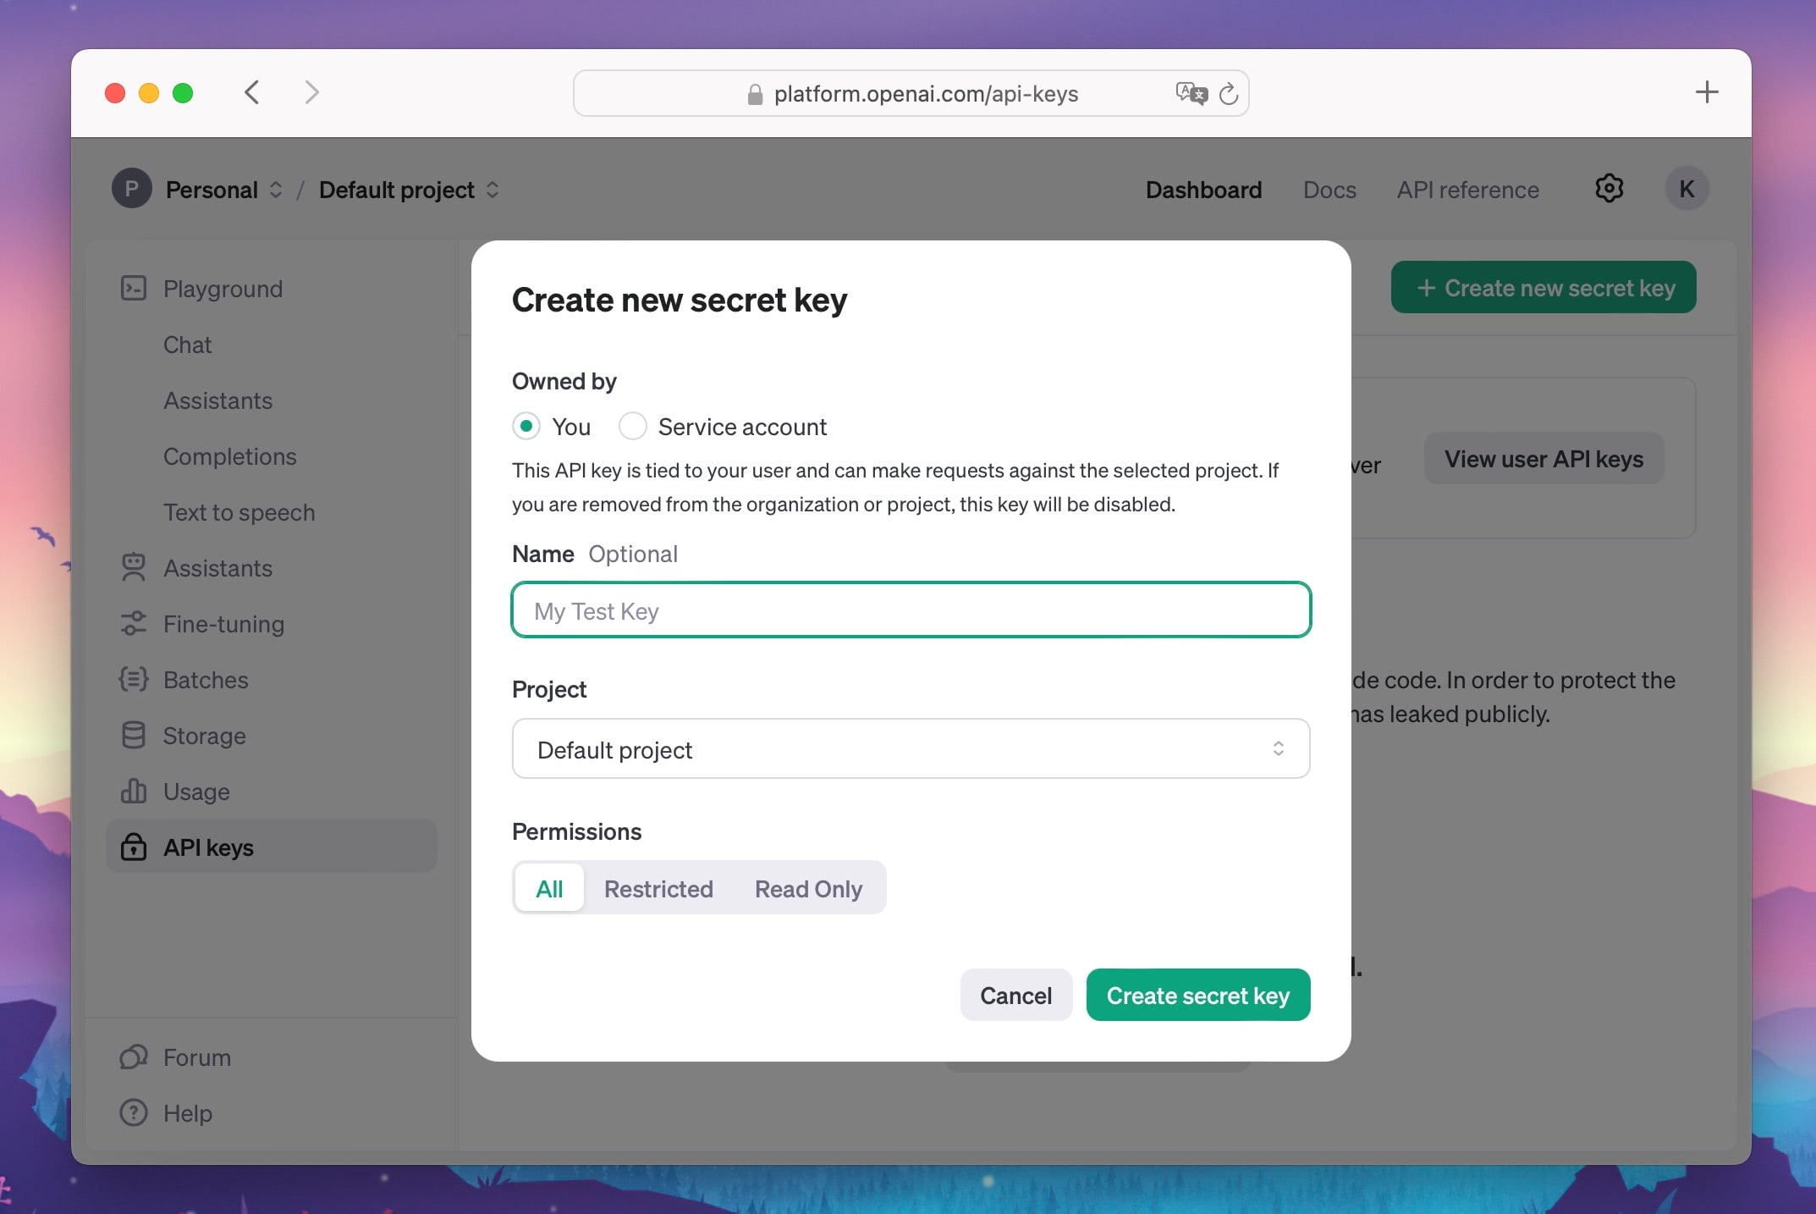Select the Restricted permissions tab
The height and width of the screenshot is (1214, 1816).
tap(658, 888)
